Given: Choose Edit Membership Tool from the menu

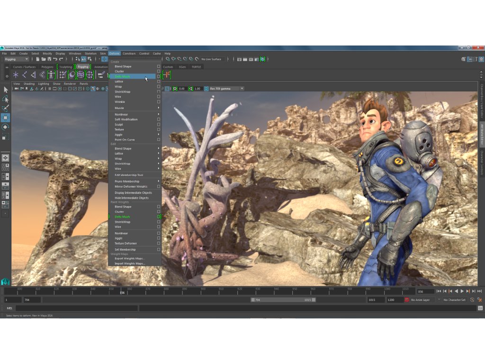Looking at the screenshot, I should pos(129,175).
